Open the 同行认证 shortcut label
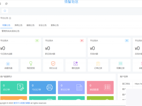Viewport: 142px width, 106px height. click(x=53, y=68)
